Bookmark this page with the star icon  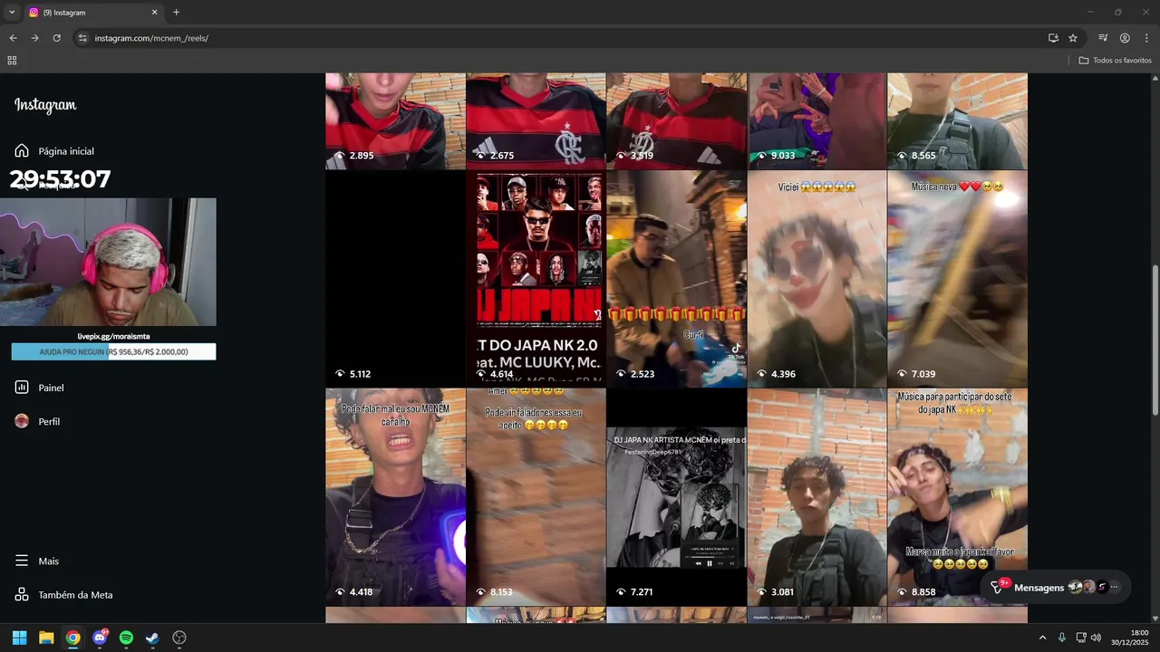[x=1073, y=38]
